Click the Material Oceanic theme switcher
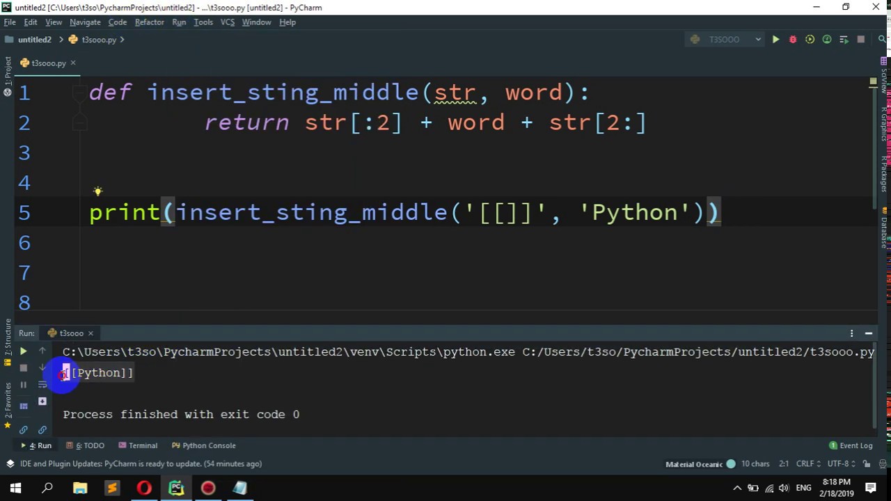The image size is (891, 501). 700,464
